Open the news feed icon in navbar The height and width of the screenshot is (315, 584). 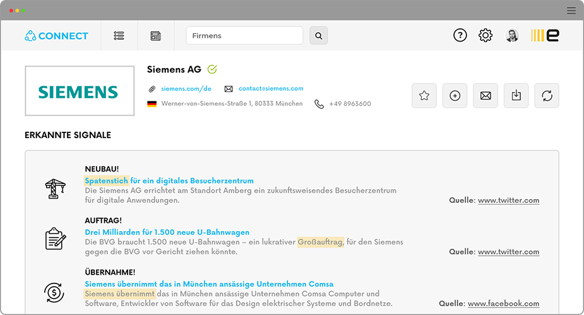coord(156,36)
